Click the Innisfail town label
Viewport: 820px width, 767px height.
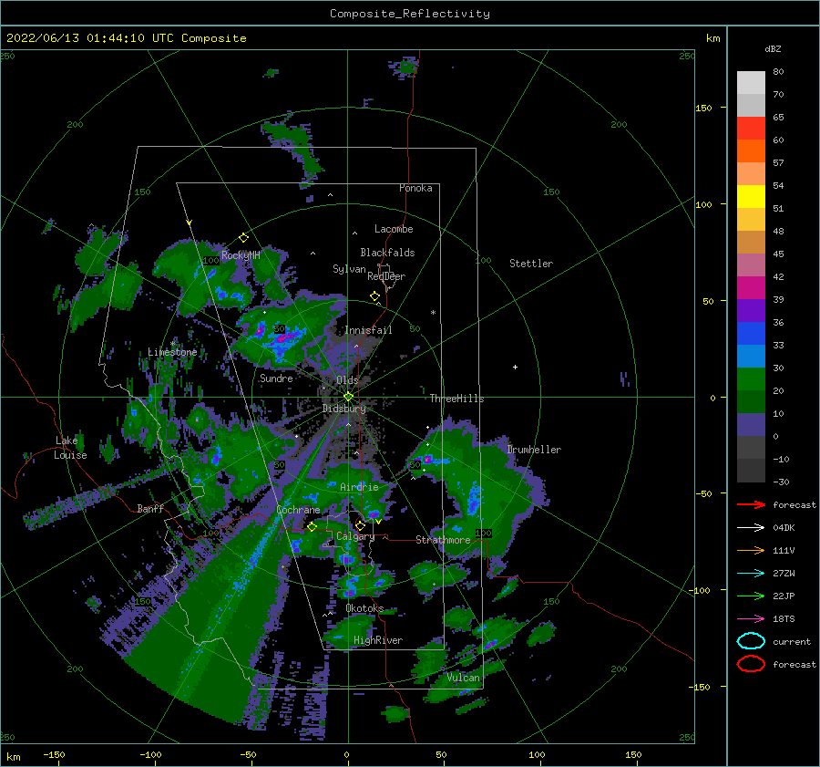point(368,330)
